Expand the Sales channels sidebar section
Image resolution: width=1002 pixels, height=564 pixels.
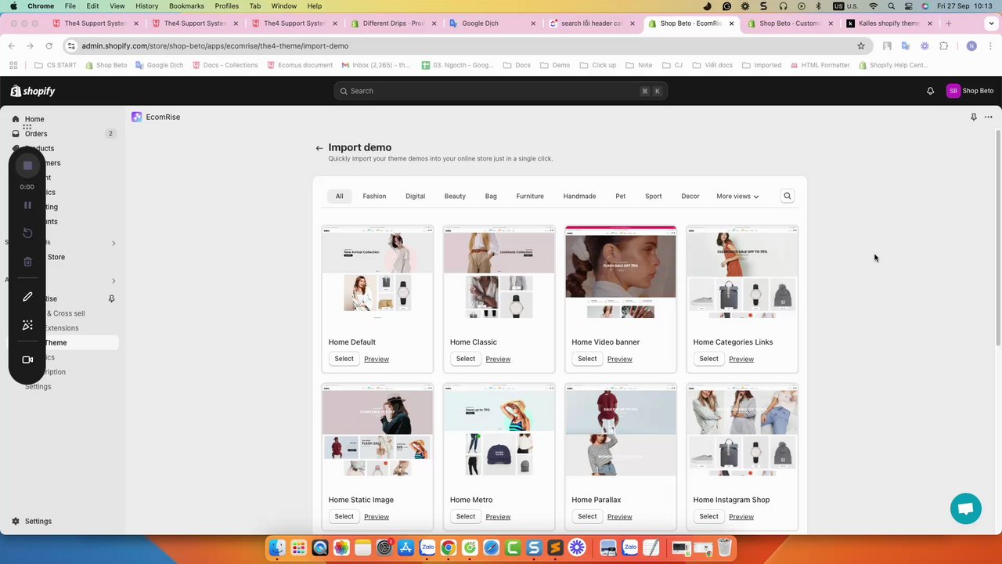point(114,243)
